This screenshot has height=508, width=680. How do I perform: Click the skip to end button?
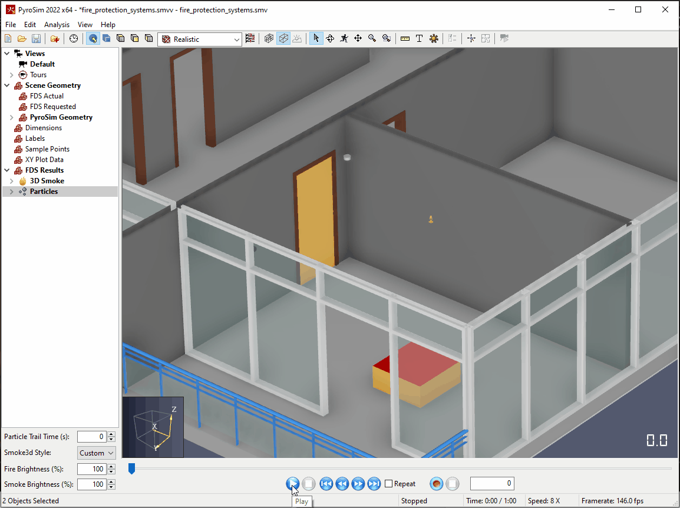point(374,484)
